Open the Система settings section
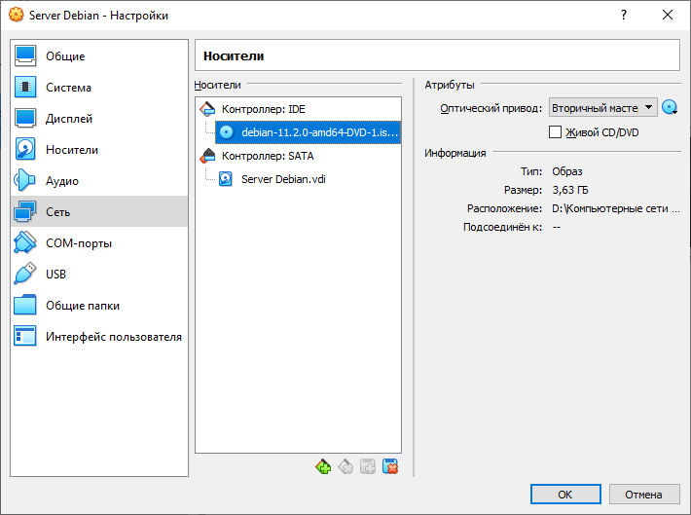The image size is (691, 515). [x=68, y=88]
